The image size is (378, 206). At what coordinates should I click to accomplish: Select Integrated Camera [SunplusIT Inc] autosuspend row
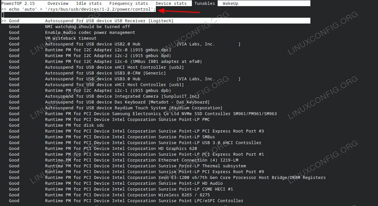(x=104, y=96)
